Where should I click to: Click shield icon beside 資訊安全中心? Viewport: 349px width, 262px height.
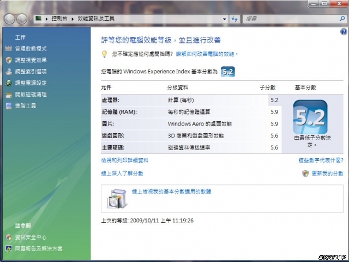(x=9, y=238)
